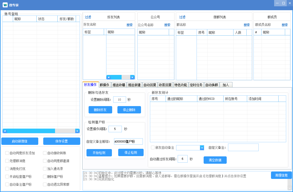Screen dimensions: 293x192
Task: Click 标签 column header in friend list
Action: [94, 32]
